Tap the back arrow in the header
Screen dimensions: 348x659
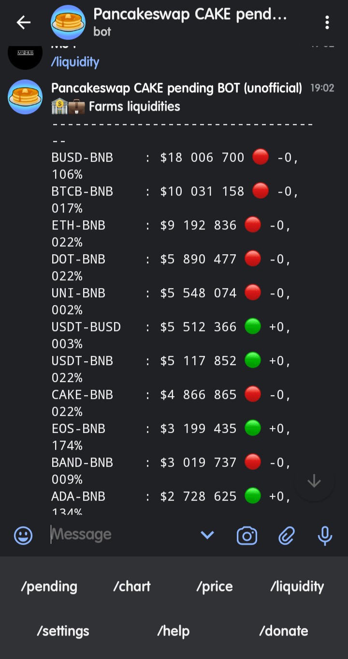[23, 22]
